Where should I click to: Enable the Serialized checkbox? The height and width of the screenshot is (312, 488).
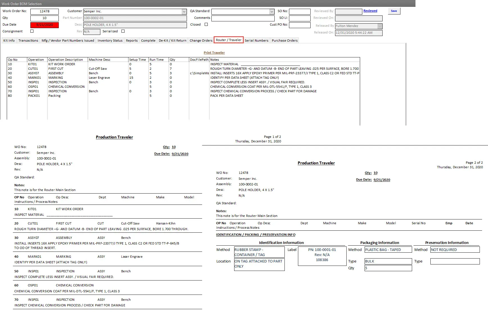coord(123,31)
